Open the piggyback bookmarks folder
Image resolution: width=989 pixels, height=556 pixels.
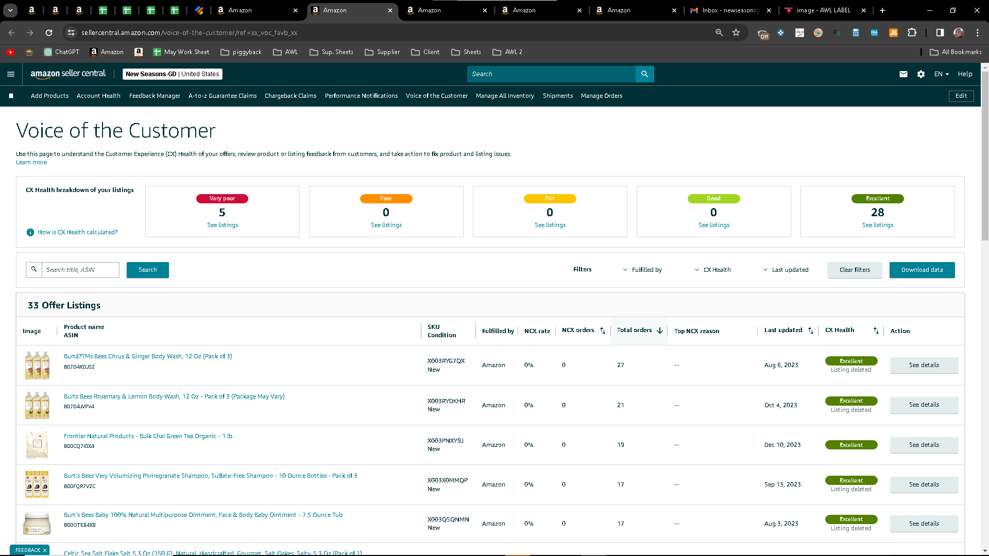coord(241,52)
